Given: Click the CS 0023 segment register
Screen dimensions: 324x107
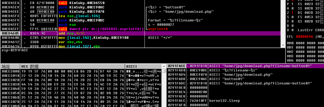Looking at the screenshot, I should (306, 4).
